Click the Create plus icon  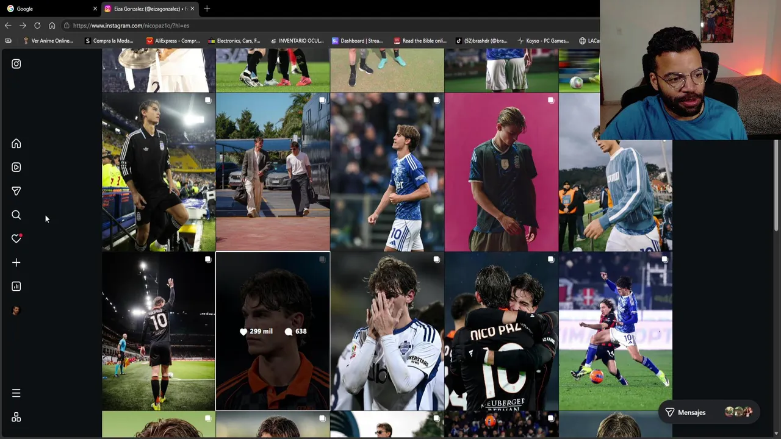click(x=16, y=262)
